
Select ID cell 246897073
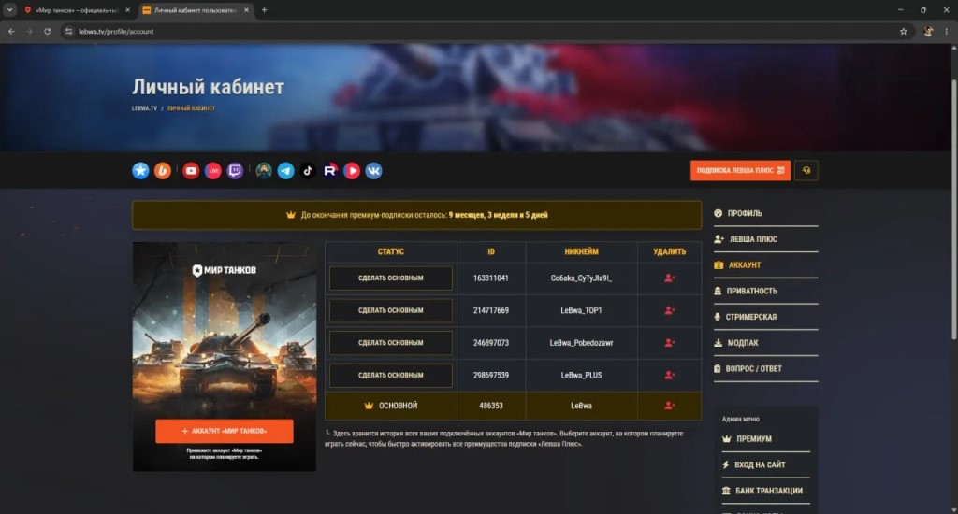tap(490, 343)
